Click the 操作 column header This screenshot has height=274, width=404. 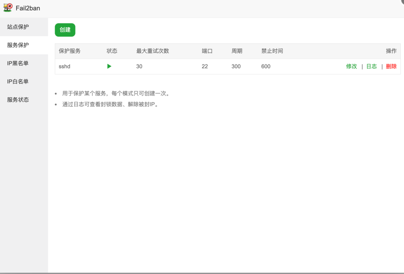391,51
